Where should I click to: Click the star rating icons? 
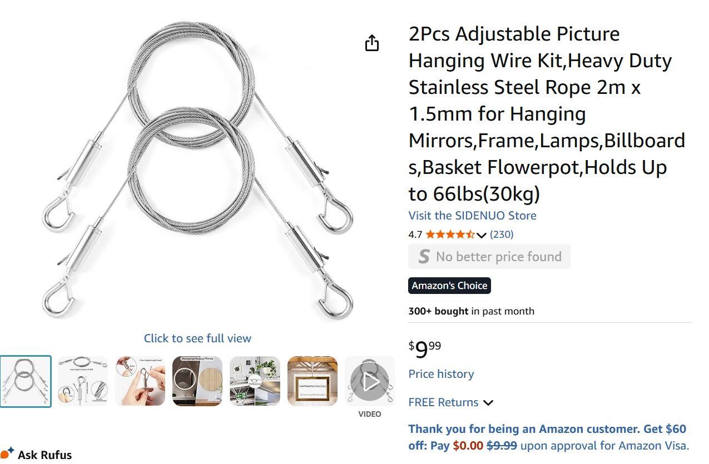point(450,235)
